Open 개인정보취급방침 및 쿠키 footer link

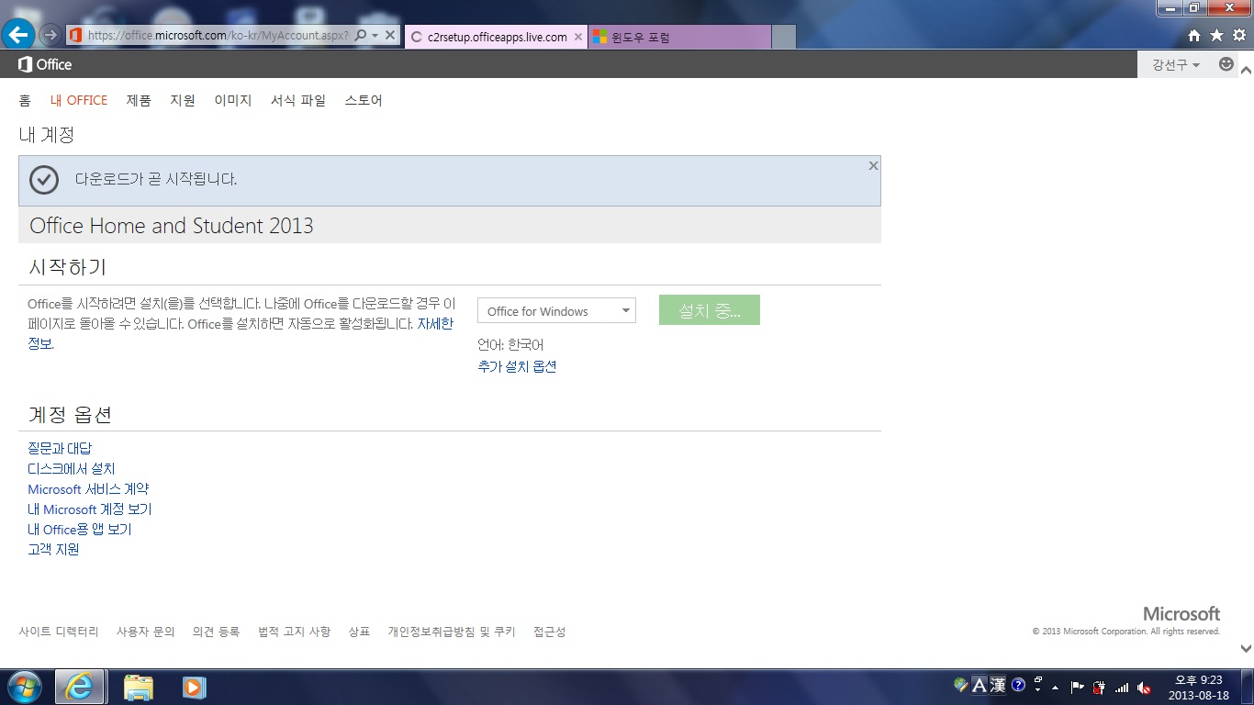(452, 632)
